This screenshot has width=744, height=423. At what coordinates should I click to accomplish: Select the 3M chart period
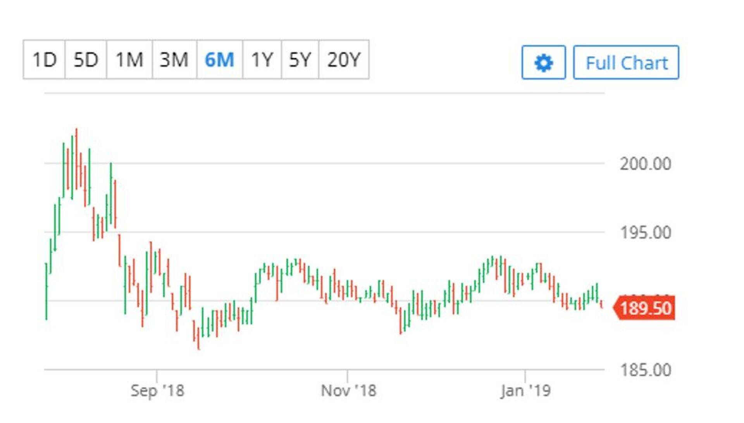[174, 60]
